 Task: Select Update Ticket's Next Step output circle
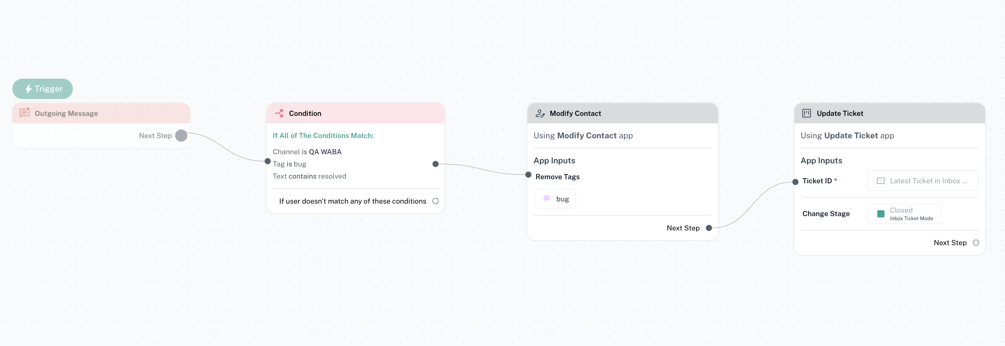click(976, 243)
